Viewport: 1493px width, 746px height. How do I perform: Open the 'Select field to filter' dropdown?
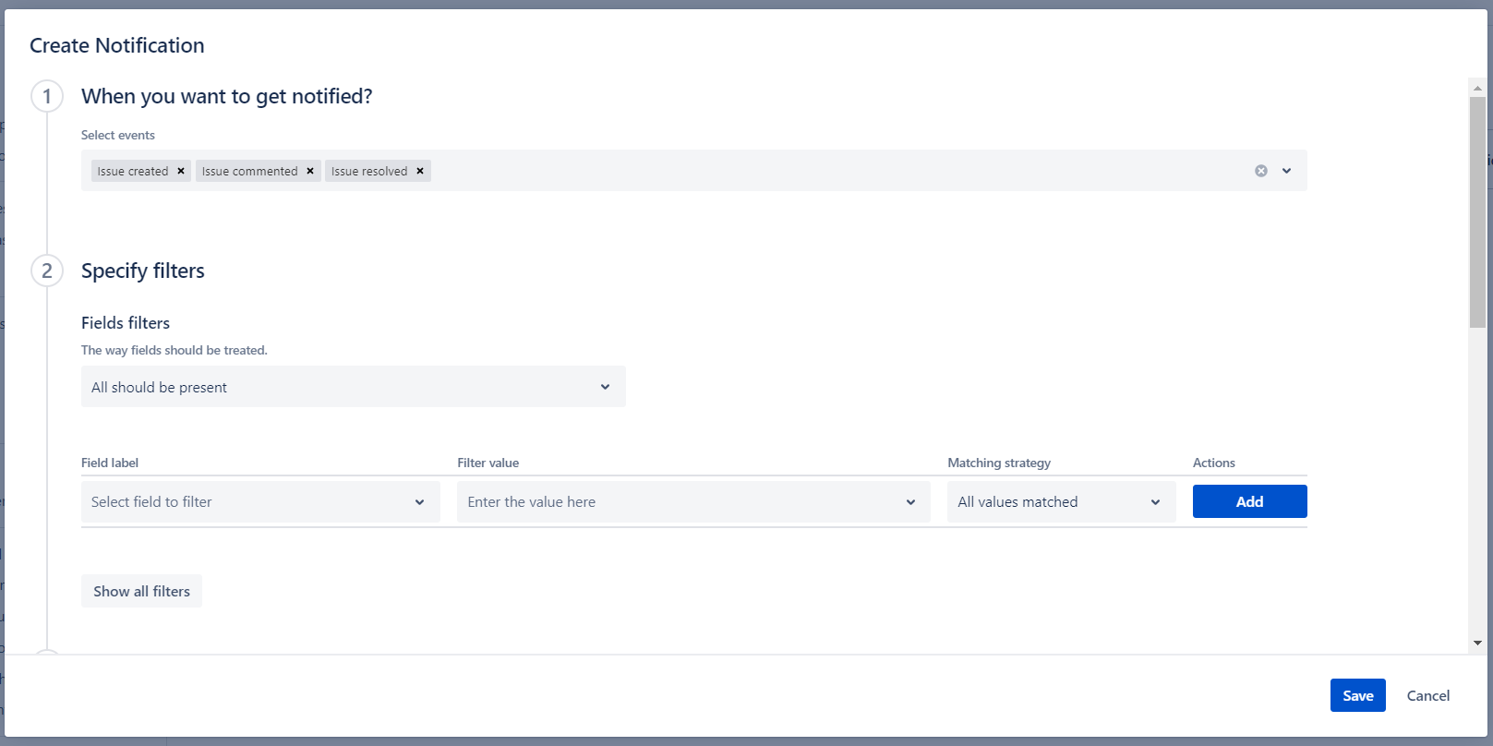pos(259,502)
